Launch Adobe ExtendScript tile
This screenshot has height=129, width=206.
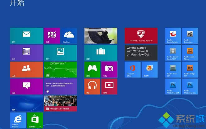pos(173,36)
